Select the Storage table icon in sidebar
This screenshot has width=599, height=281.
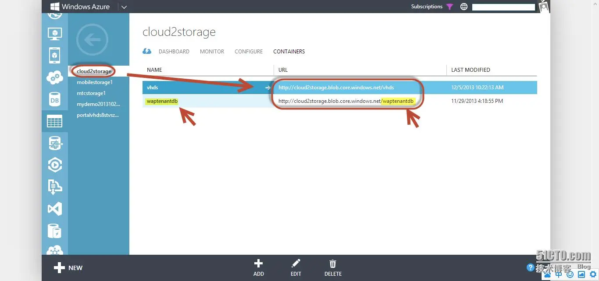point(55,121)
